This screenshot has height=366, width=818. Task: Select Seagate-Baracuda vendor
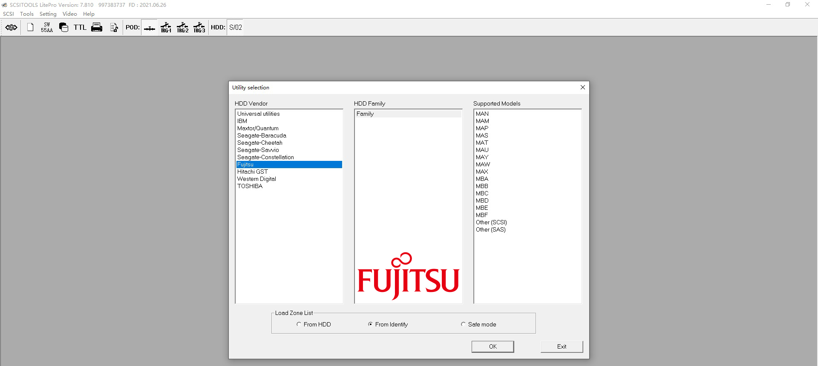289,135
